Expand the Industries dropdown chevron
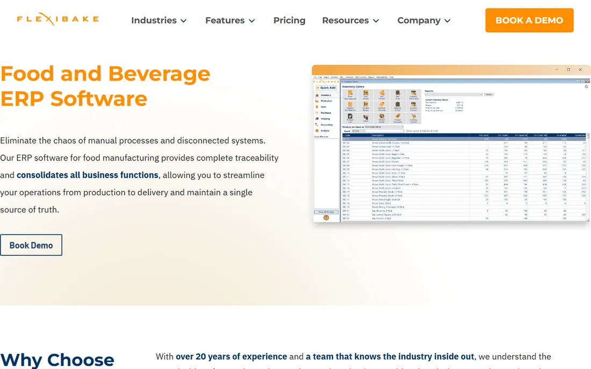 pyautogui.click(x=184, y=21)
